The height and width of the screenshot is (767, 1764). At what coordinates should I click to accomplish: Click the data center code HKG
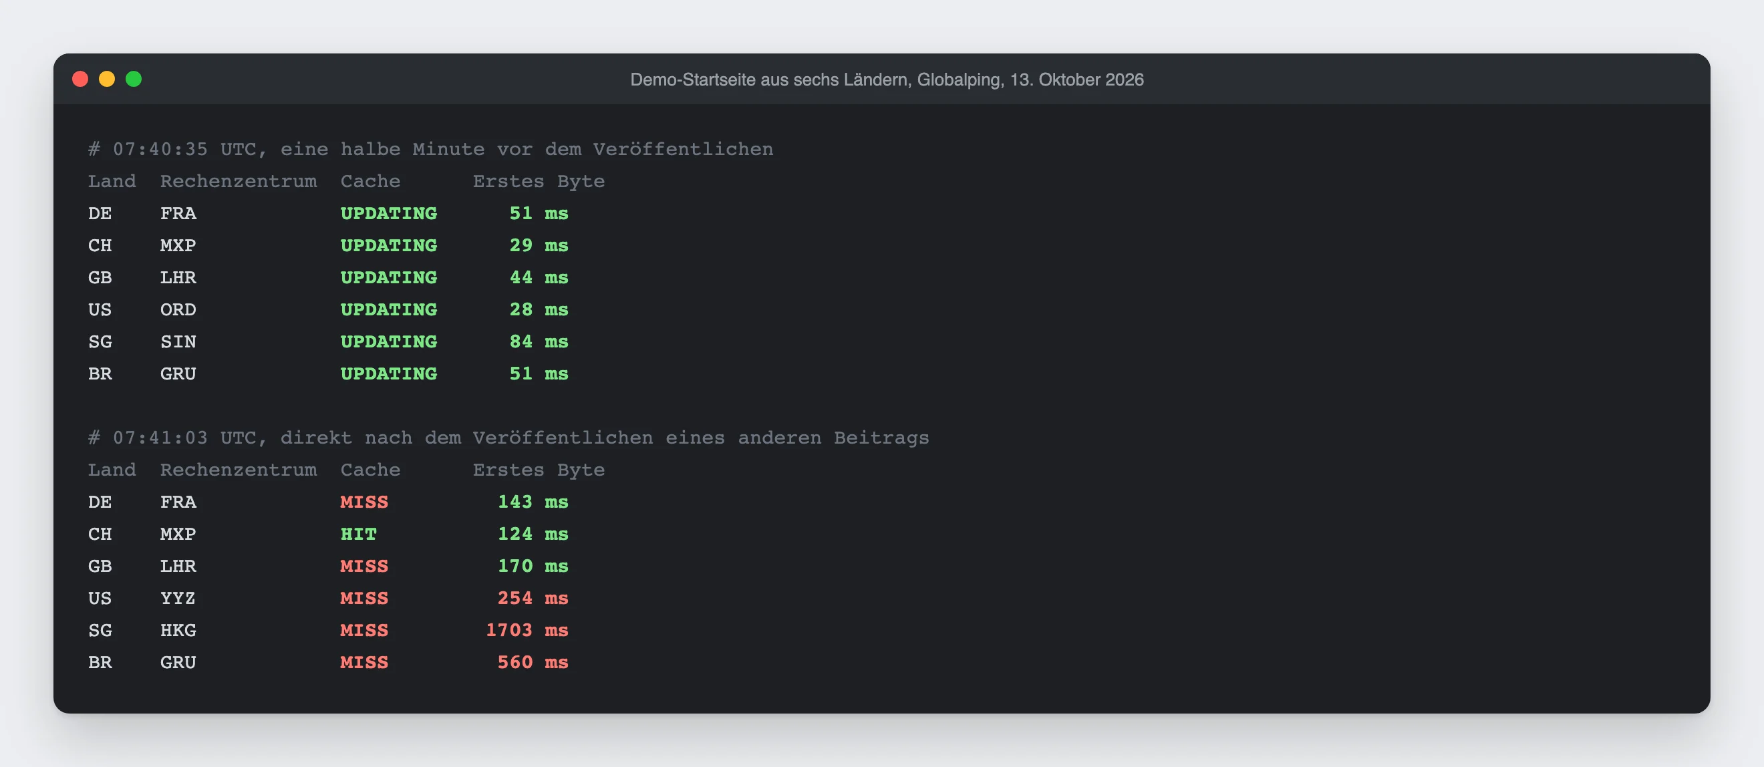(x=178, y=630)
